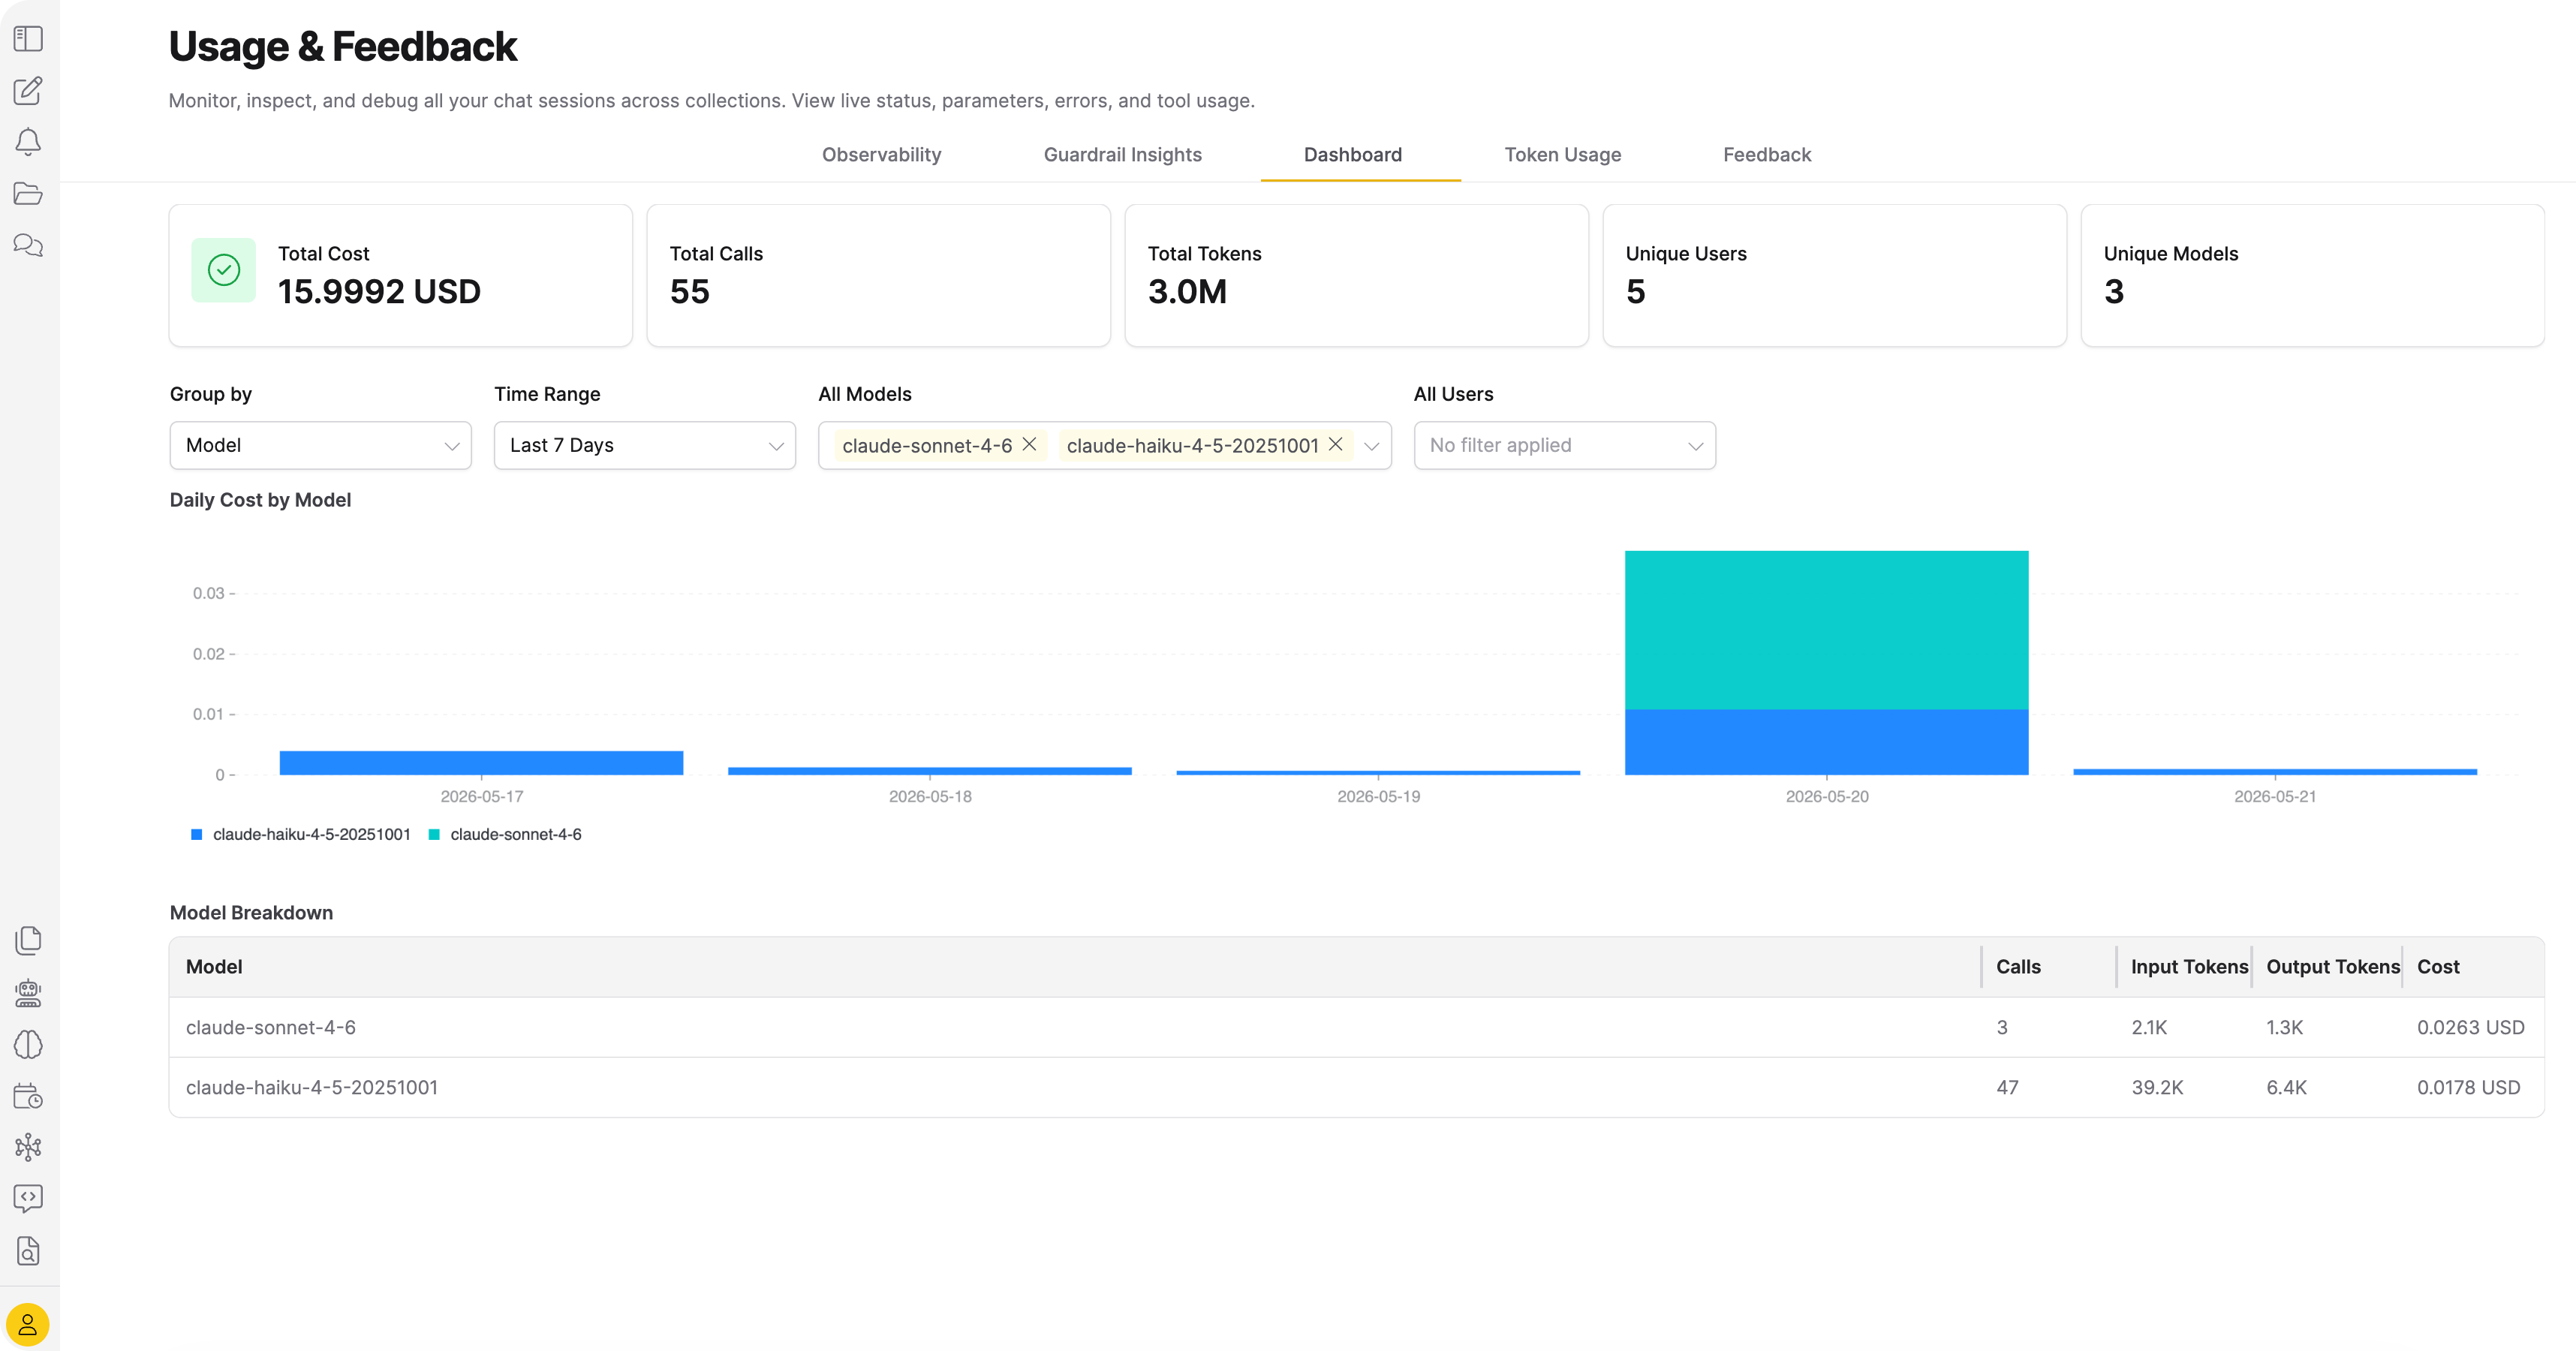Image resolution: width=2576 pixels, height=1351 pixels.
Task: Open notifications bell icon
Action: point(28,142)
